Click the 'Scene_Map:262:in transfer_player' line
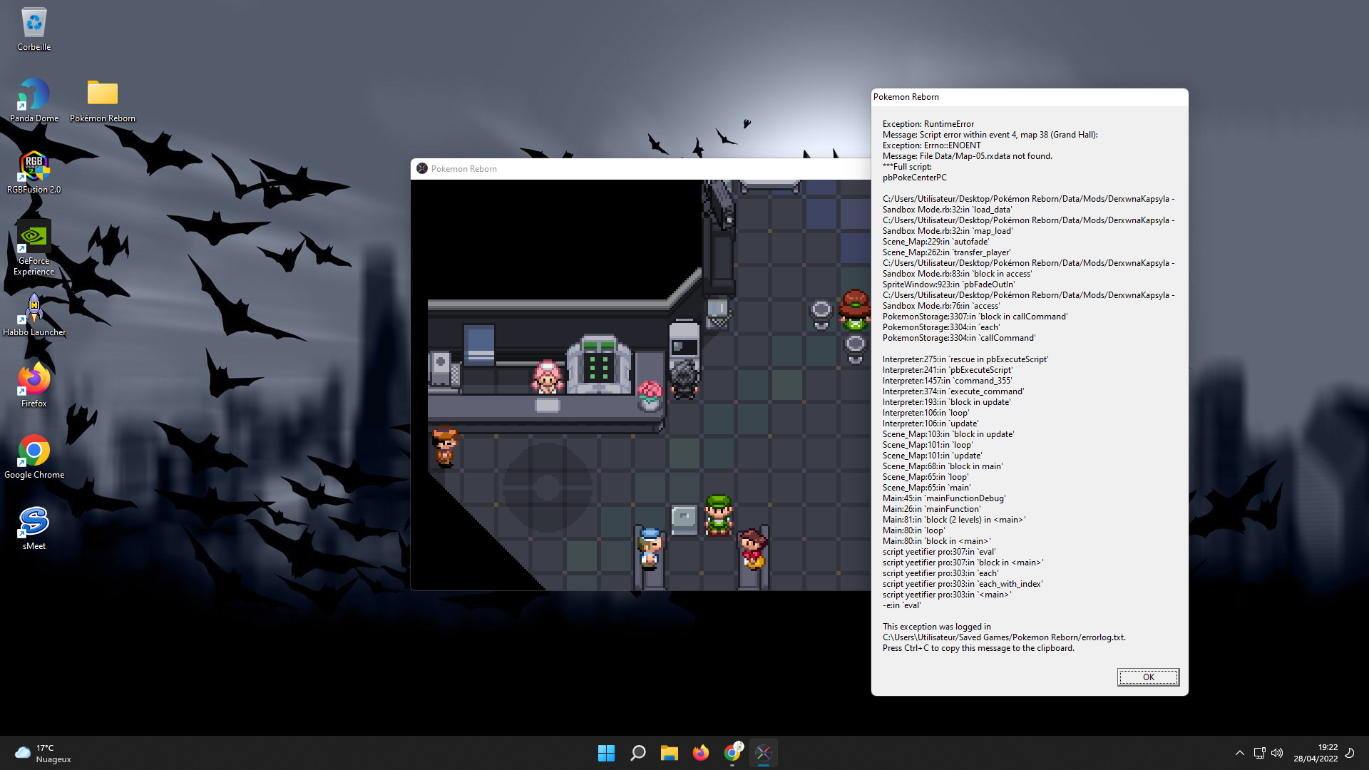 pyautogui.click(x=946, y=252)
